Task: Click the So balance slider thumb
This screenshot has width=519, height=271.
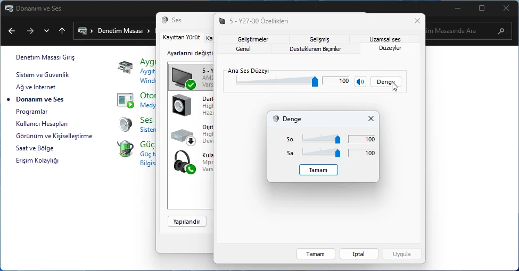Action: pyautogui.click(x=337, y=139)
